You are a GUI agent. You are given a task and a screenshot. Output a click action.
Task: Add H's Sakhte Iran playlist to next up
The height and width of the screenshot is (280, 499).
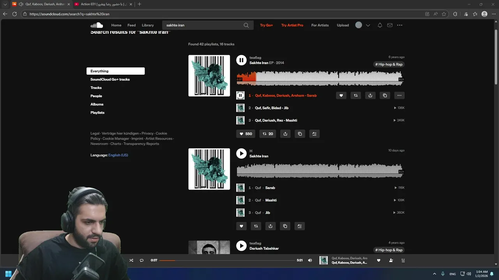[x=299, y=226]
